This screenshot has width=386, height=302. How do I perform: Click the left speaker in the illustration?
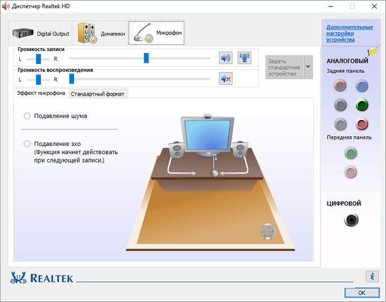pos(177,150)
